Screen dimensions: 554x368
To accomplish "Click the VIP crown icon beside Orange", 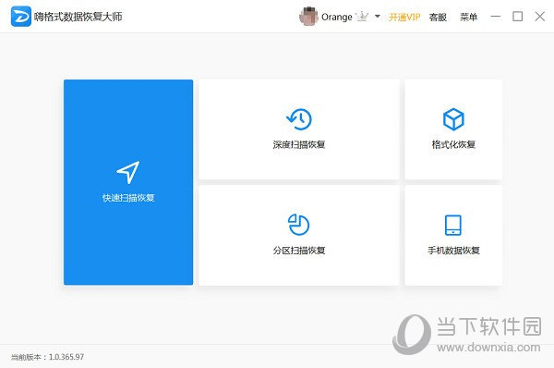I will point(362,17).
